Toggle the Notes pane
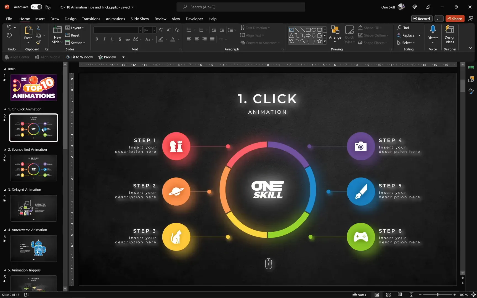The height and width of the screenshot is (298, 477). click(x=359, y=295)
